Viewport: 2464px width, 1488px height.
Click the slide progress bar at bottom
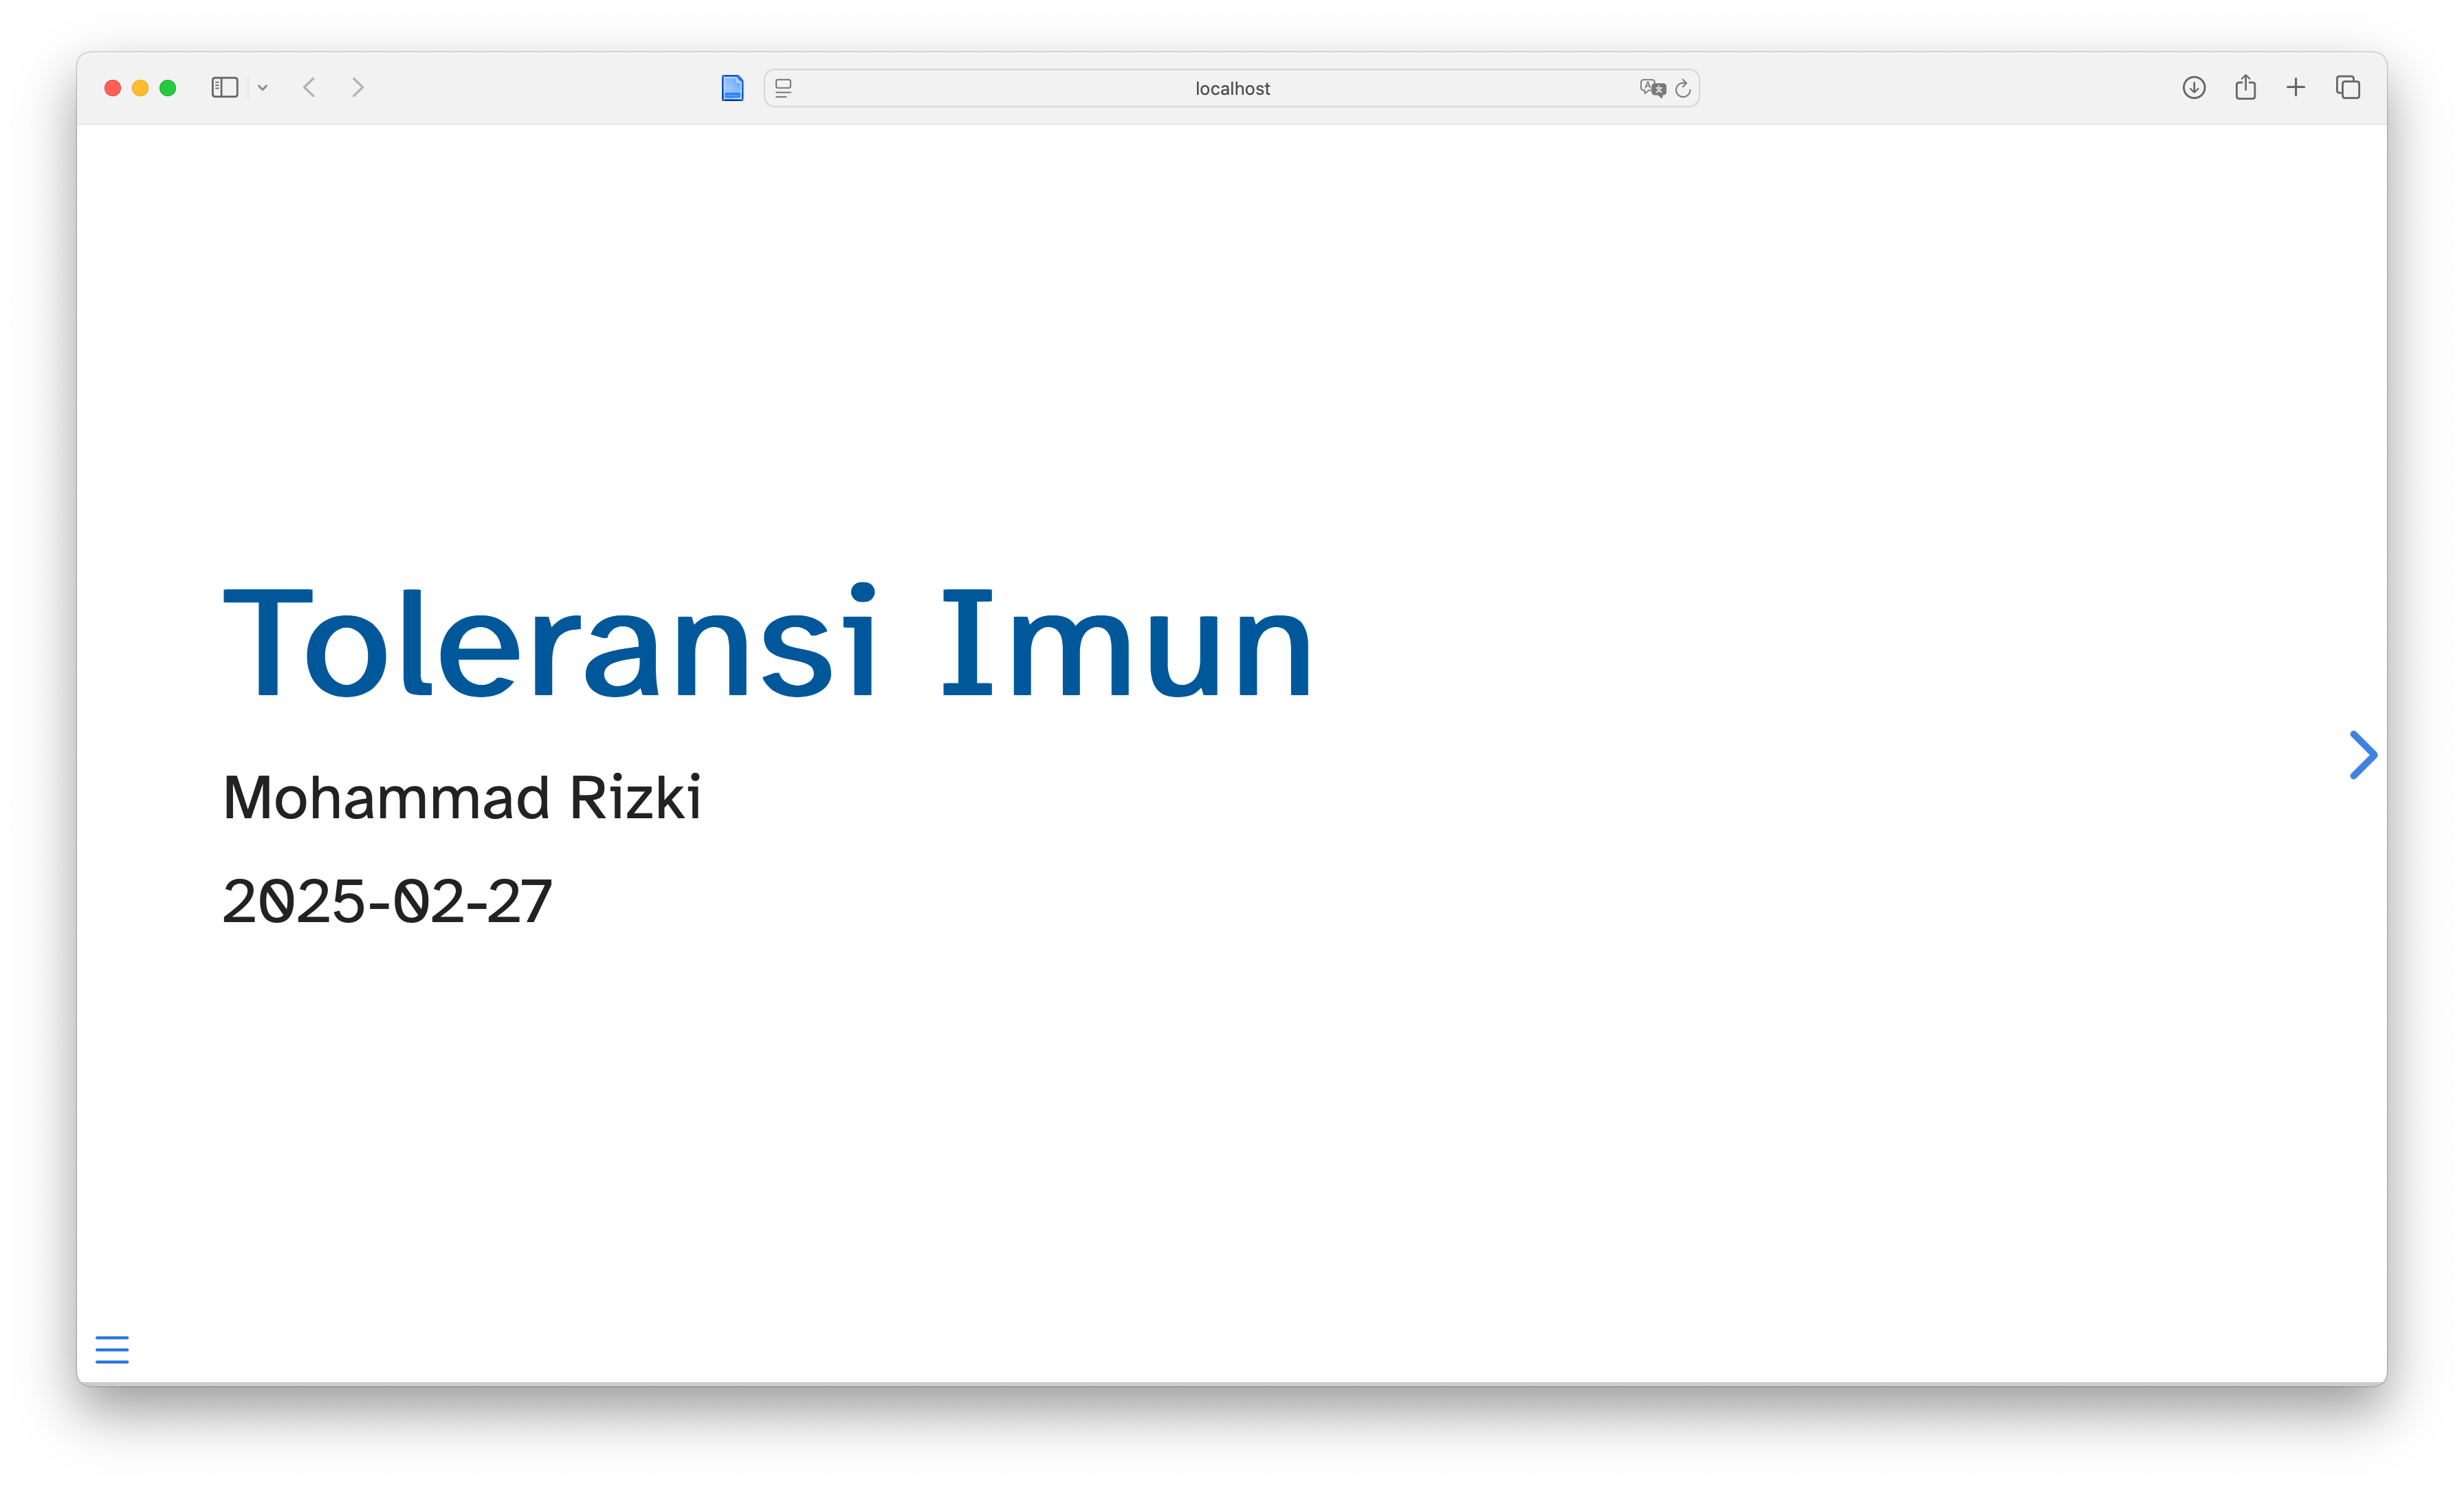1232,1383
